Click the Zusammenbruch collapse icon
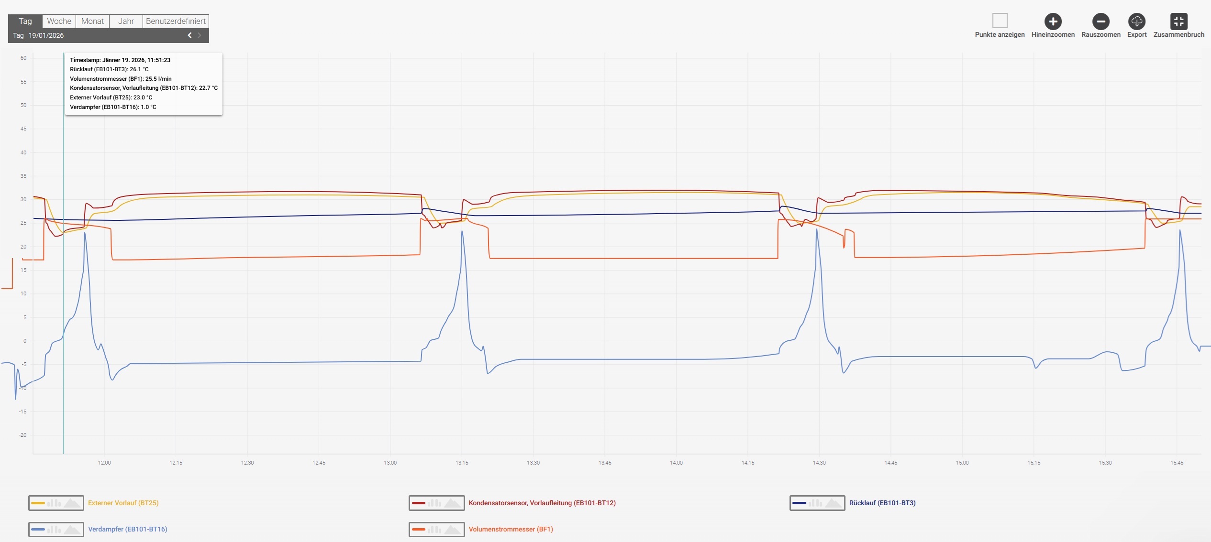 1178,22
